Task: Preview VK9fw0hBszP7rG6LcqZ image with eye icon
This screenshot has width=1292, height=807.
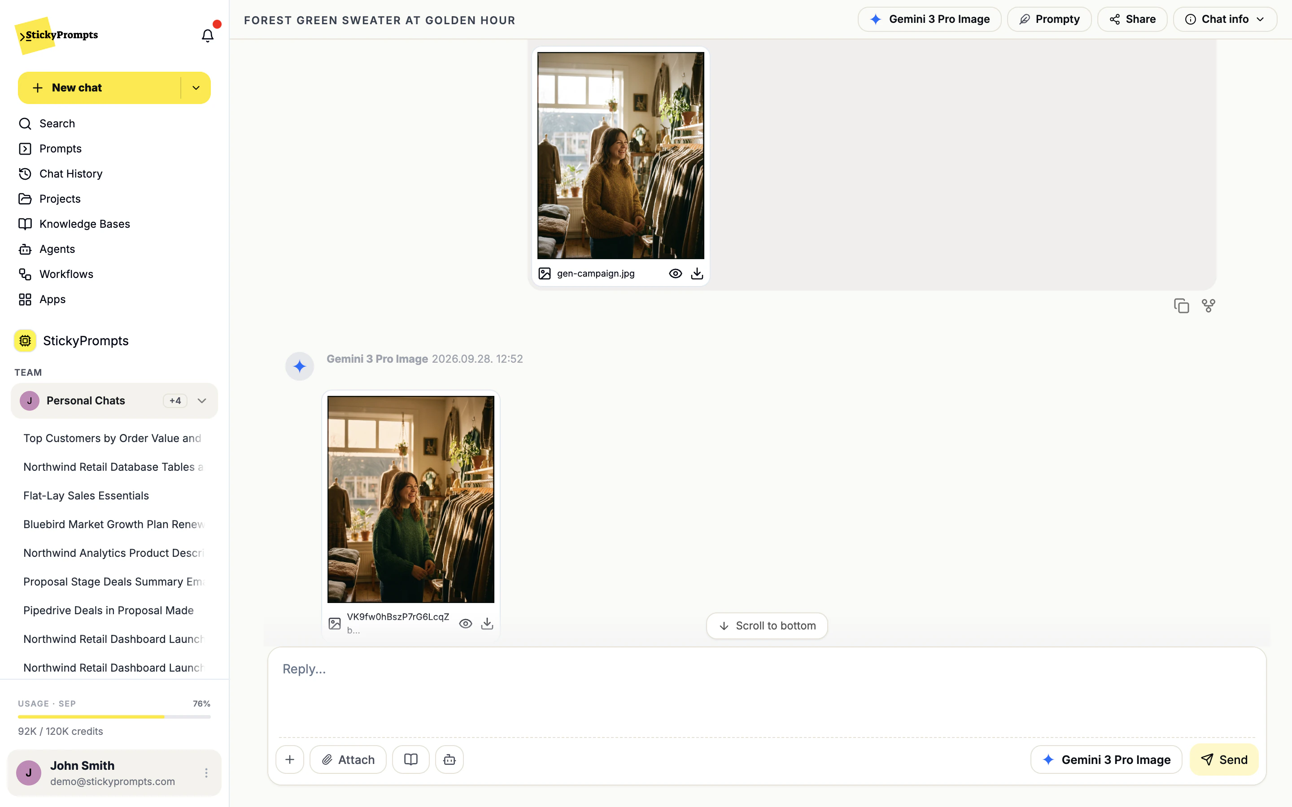Action: (466, 623)
